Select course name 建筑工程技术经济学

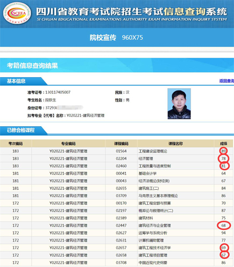pyautogui.click(x=154, y=248)
